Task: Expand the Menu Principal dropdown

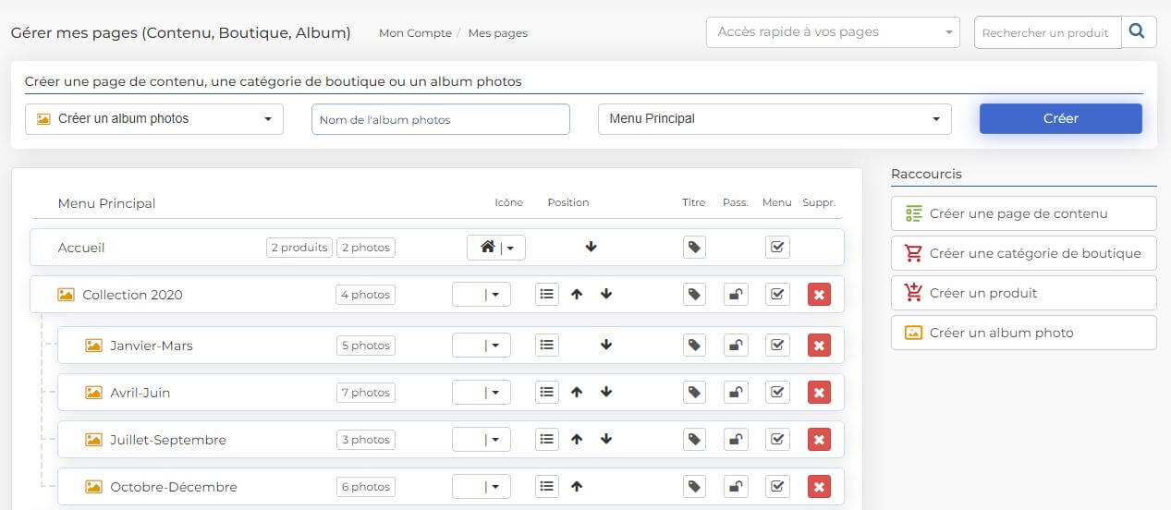Action: click(x=775, y=119)
